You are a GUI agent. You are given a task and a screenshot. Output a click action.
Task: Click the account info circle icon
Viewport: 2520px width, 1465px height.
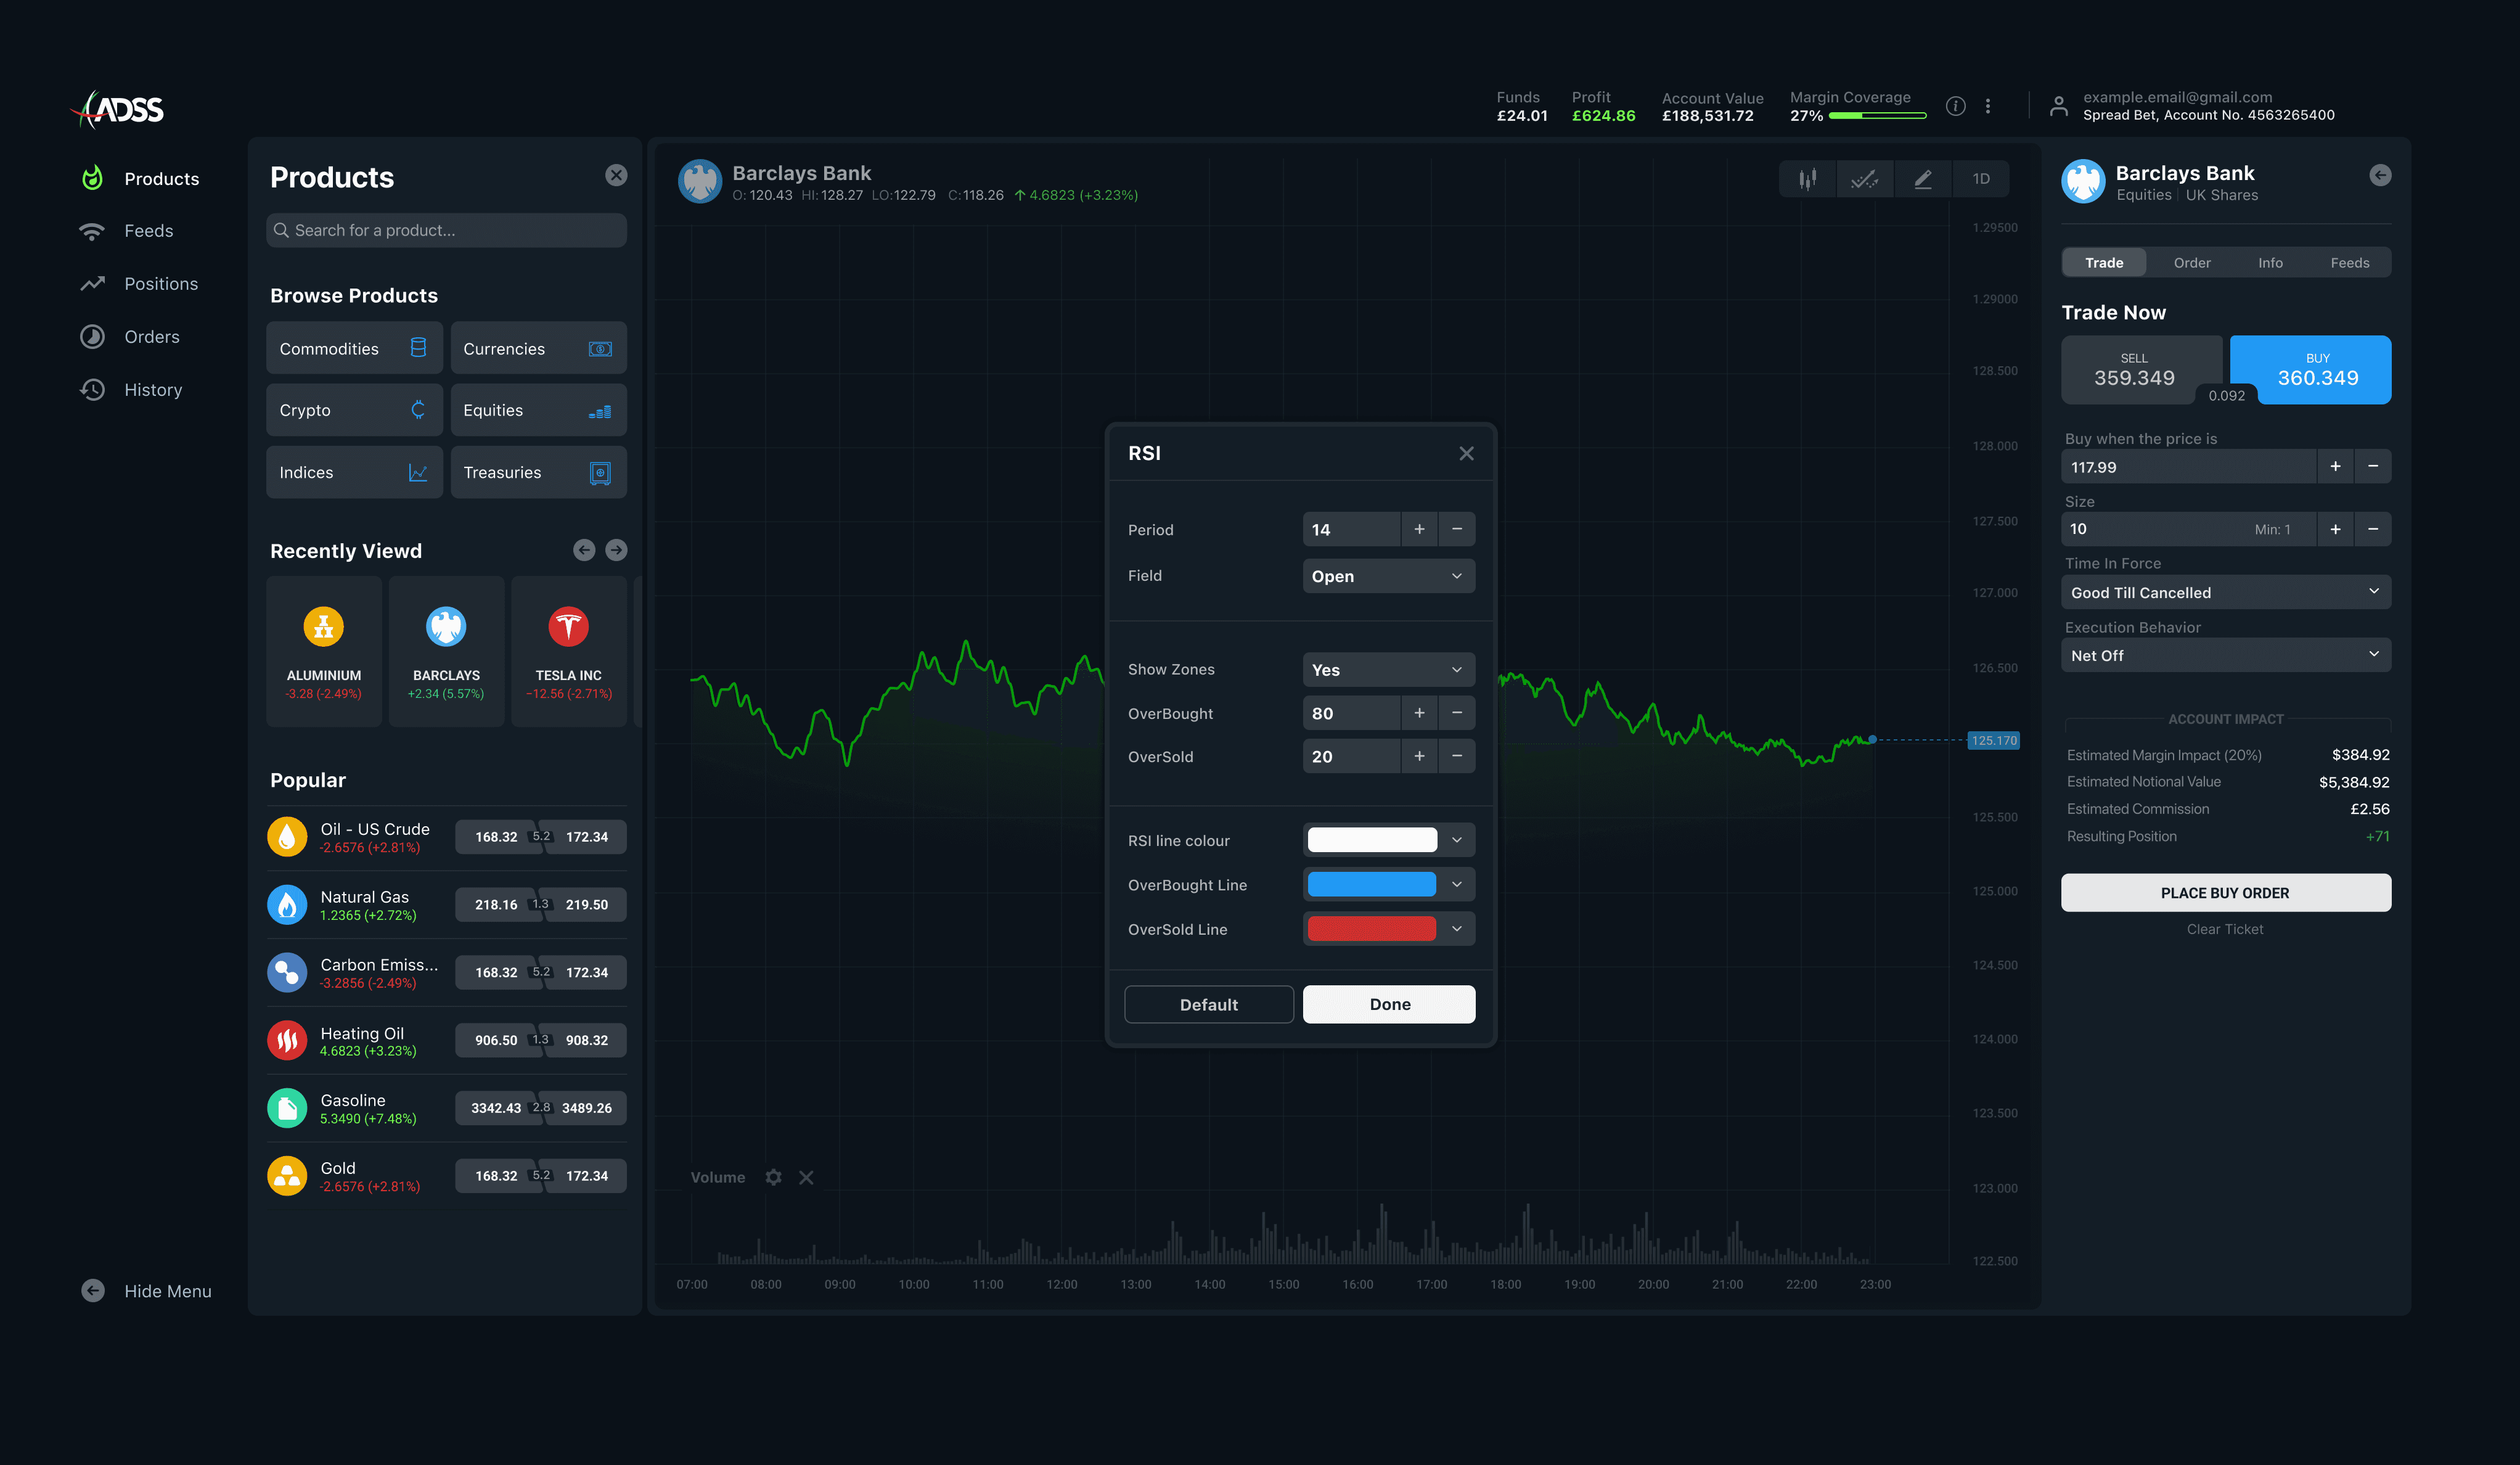pyautogui.click(x=1955, y=106)
